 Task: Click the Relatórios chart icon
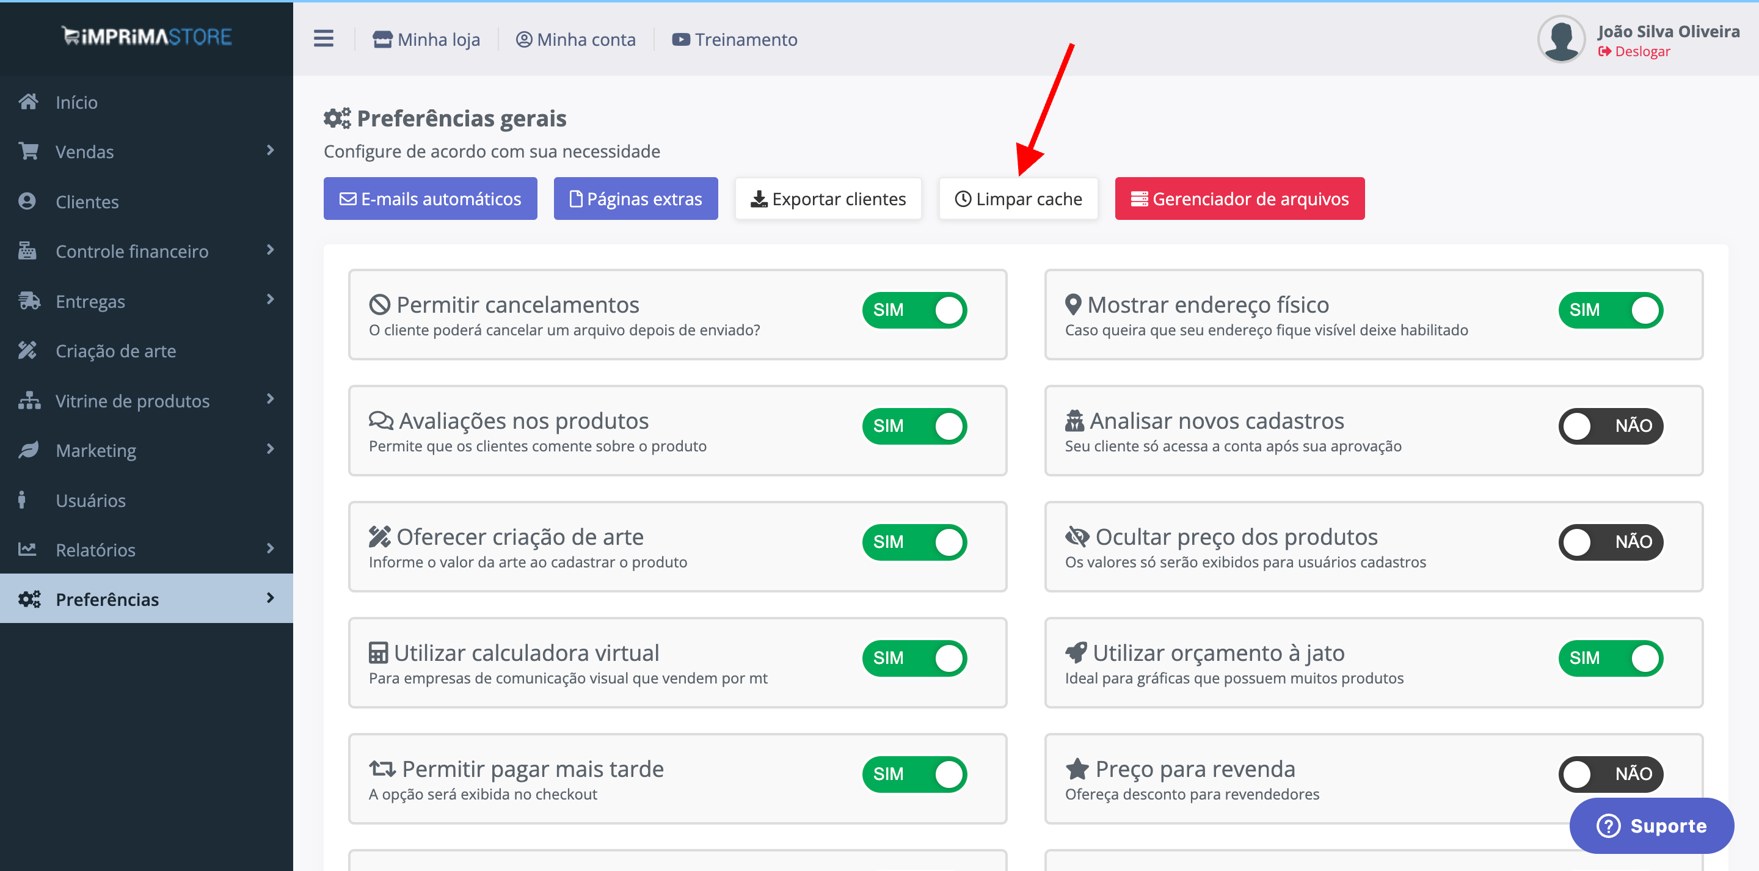27,549
